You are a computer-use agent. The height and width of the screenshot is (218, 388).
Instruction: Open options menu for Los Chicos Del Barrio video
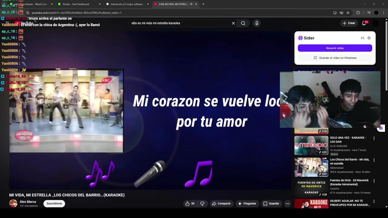point(374,160)
